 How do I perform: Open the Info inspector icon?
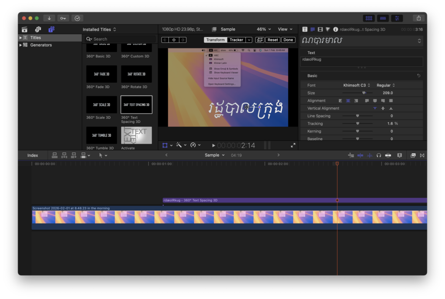click(x=335, y=30)
